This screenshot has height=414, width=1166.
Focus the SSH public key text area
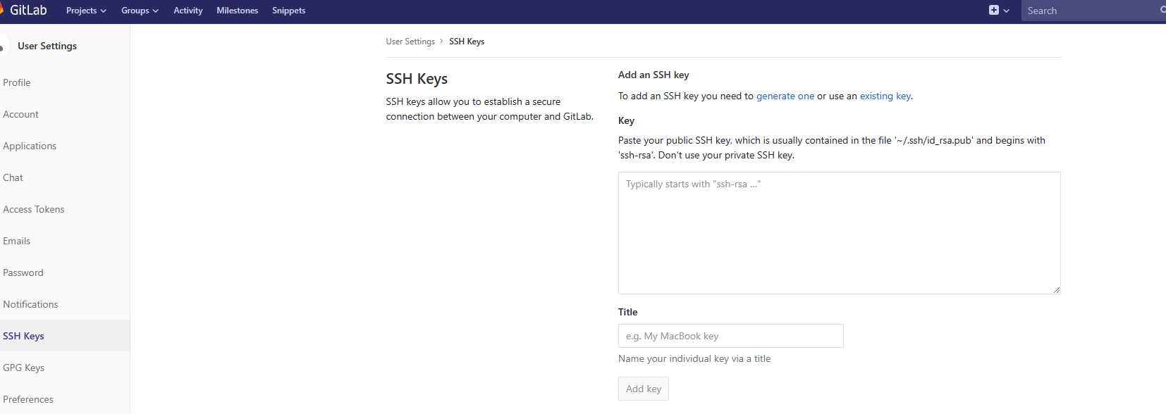(839, 232)
